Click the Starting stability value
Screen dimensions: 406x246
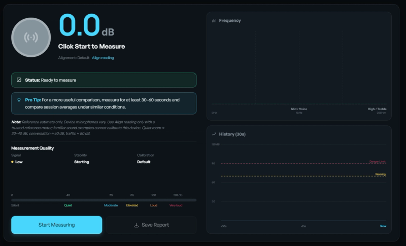pos(82,162)
